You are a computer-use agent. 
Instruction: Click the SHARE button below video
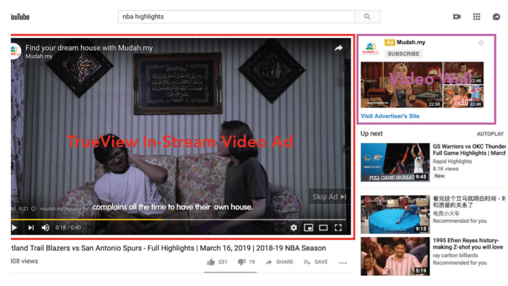point(279,262)
